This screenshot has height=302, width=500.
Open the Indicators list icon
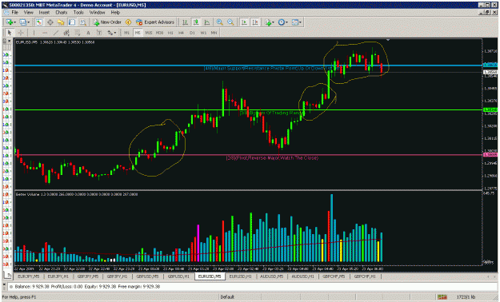point(268,22)
